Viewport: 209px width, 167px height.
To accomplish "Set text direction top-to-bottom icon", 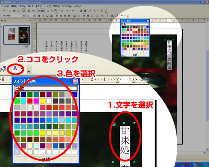I will [107, 15].
